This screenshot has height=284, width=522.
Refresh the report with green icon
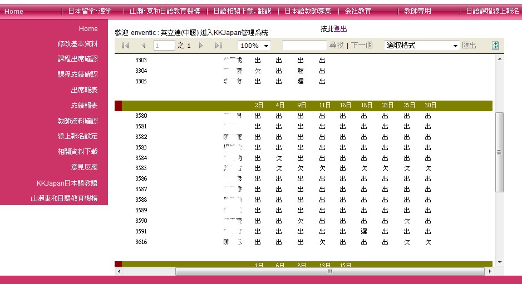(495, 45)
